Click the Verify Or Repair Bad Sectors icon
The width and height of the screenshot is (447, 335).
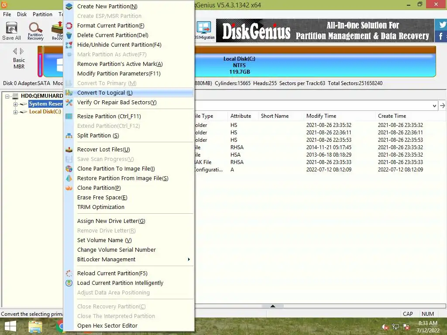69,103
